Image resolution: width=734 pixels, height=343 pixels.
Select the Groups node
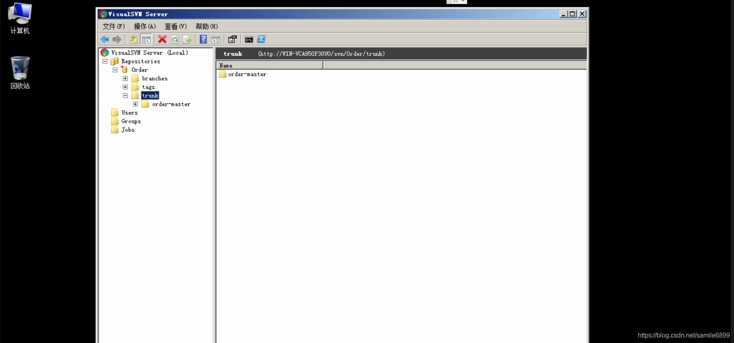pyautogui.click(x=131, y=121)
